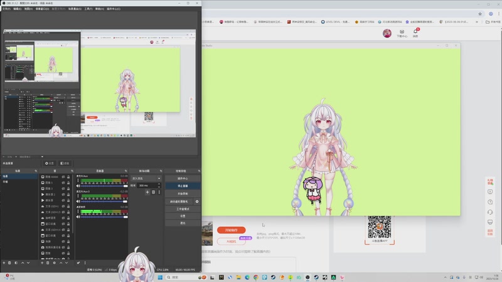
Task: Open the 场景集合 (Scene Collection) menu
Action: pyautogui.click(x=75, y=9)
